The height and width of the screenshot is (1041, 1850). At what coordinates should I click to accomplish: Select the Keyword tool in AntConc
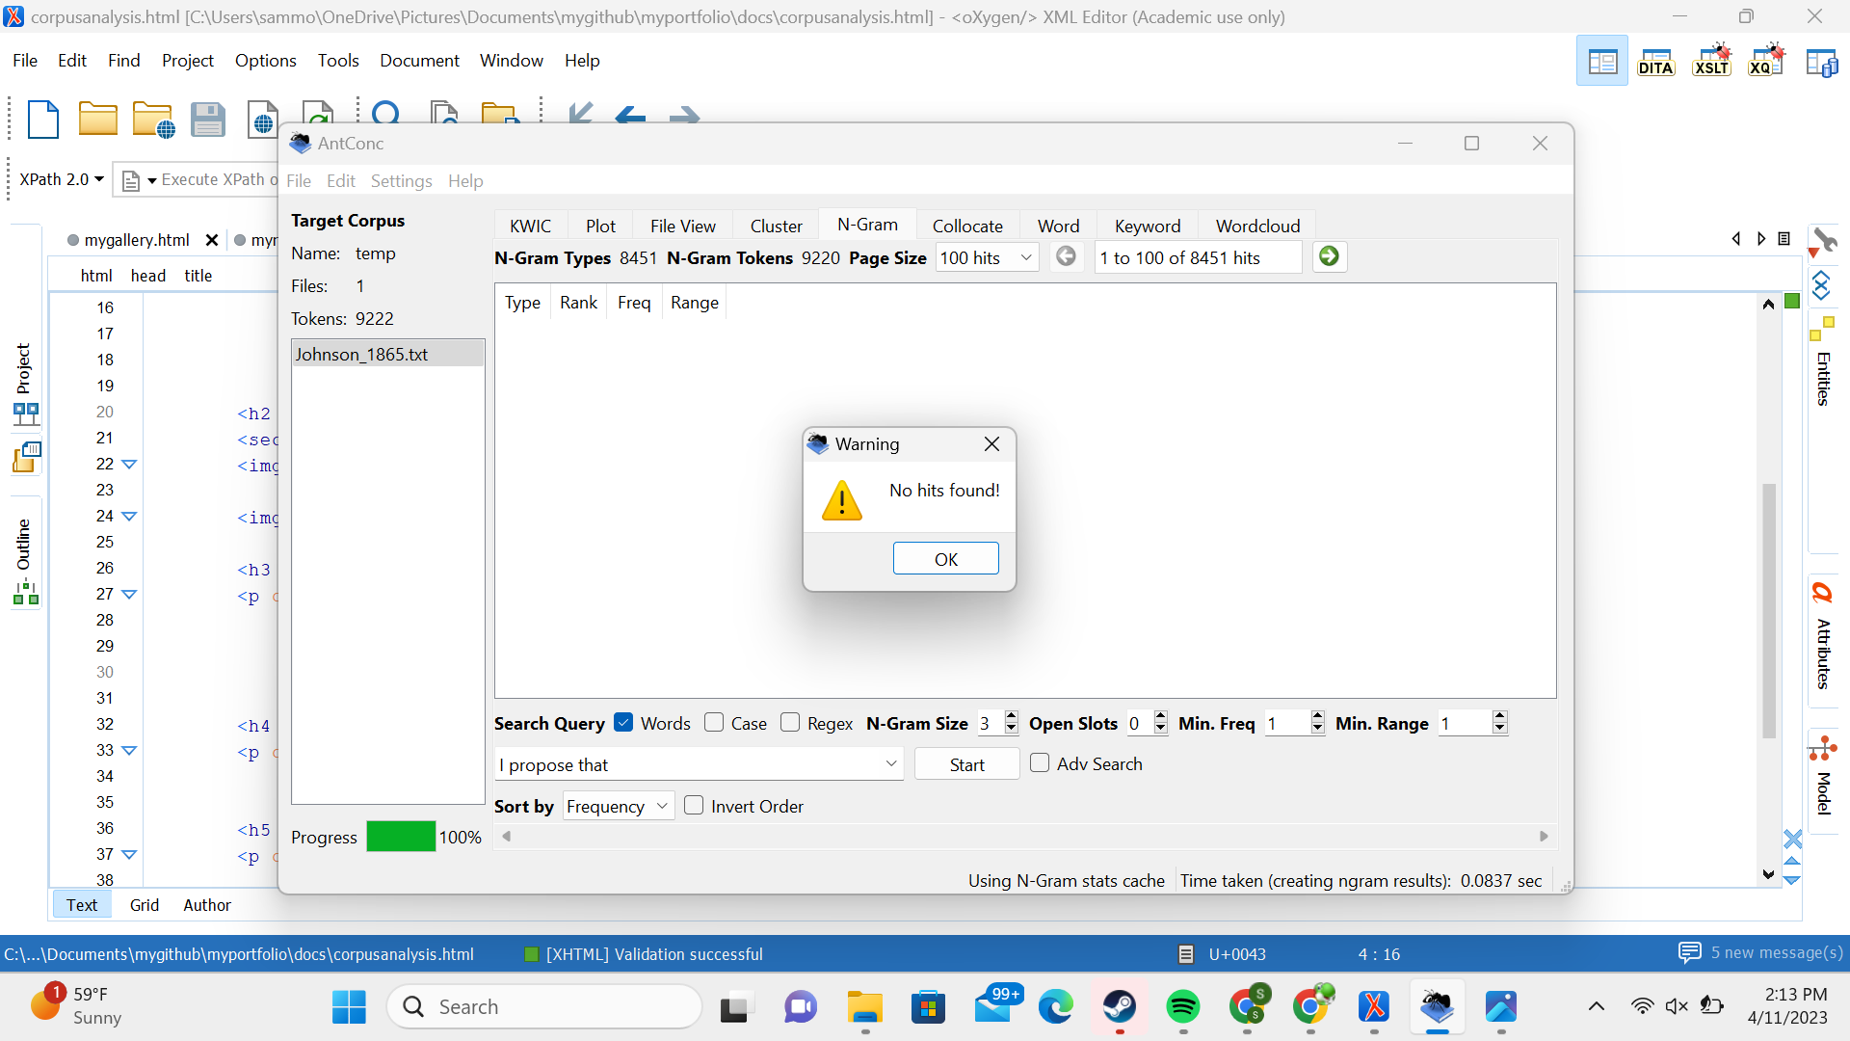click(1144, 225)
